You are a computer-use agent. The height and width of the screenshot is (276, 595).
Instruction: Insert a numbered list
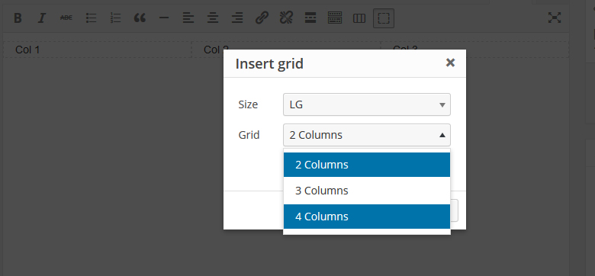(115, 18)
